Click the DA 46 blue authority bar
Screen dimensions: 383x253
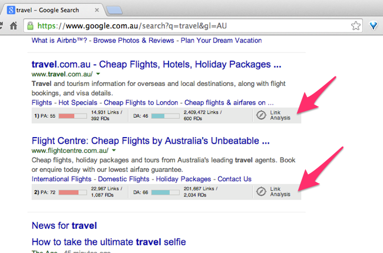tap(165, 116)
